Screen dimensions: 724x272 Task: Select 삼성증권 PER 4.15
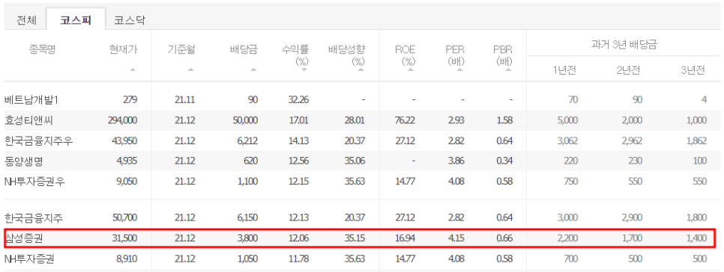coord(456,238)
